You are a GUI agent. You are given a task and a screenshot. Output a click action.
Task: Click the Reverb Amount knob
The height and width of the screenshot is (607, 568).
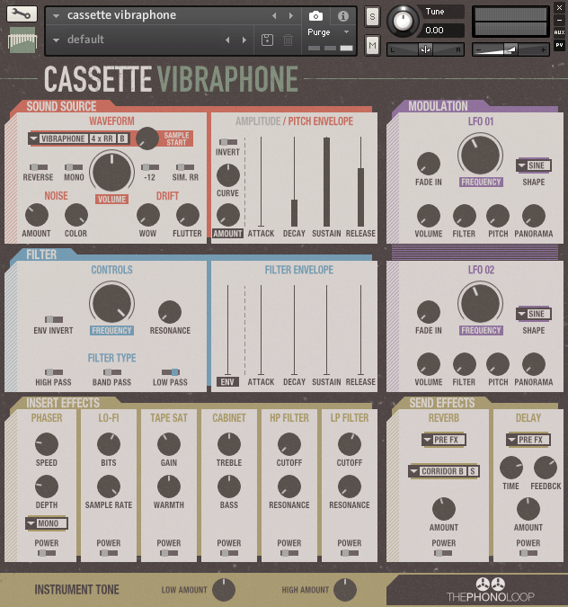tap(443, 509)
